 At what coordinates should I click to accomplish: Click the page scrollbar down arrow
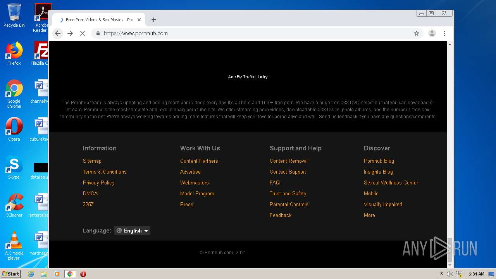click(x=450, y=265)
